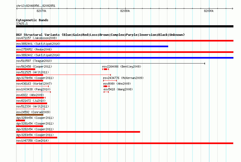241x162 pixels.
Task: Open the dgv3281n54 (Cooper2011) label
Action: 35,123
